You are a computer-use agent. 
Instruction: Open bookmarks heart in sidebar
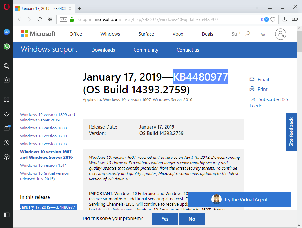point(7,114)
